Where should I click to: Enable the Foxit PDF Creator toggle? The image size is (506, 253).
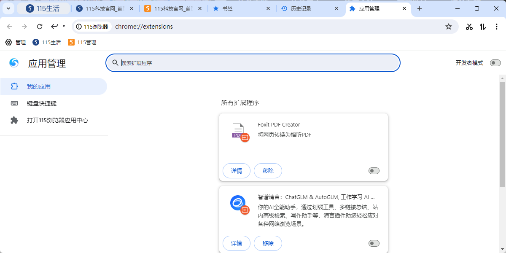374,171
